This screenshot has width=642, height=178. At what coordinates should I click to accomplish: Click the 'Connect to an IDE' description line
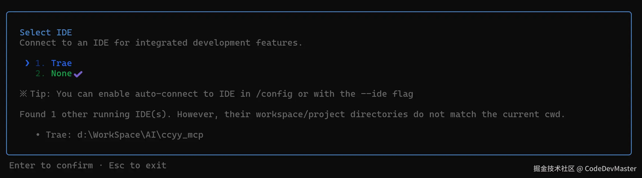pyautogui.click(x=161, y=43)
